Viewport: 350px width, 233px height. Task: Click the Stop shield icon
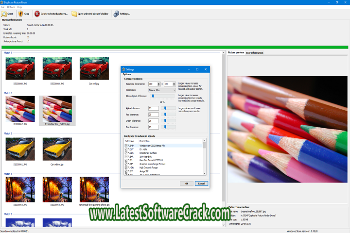(x=20, y=14)
